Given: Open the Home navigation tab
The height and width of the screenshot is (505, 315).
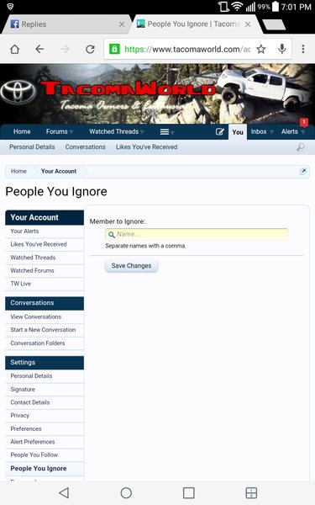Looking at the screenshot, I should click(22, 131).
